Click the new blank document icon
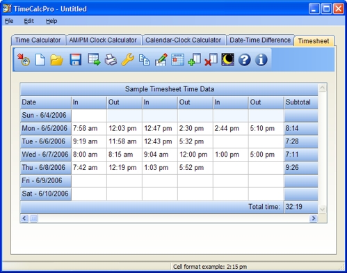This screenshot has width=347, height=273. tap(40, 60)
